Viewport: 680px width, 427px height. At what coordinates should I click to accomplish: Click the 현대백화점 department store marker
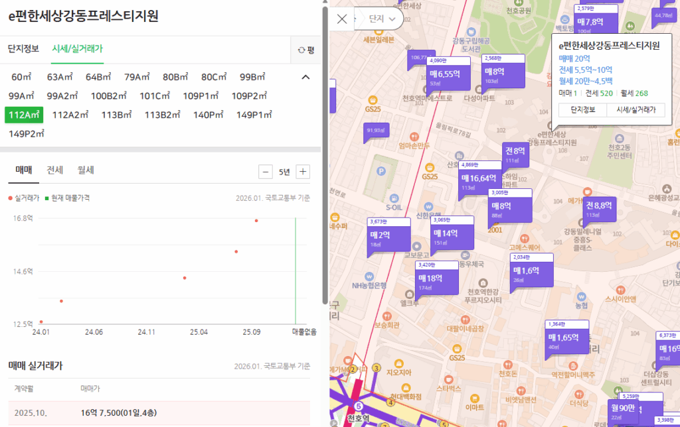pos(406,387)
